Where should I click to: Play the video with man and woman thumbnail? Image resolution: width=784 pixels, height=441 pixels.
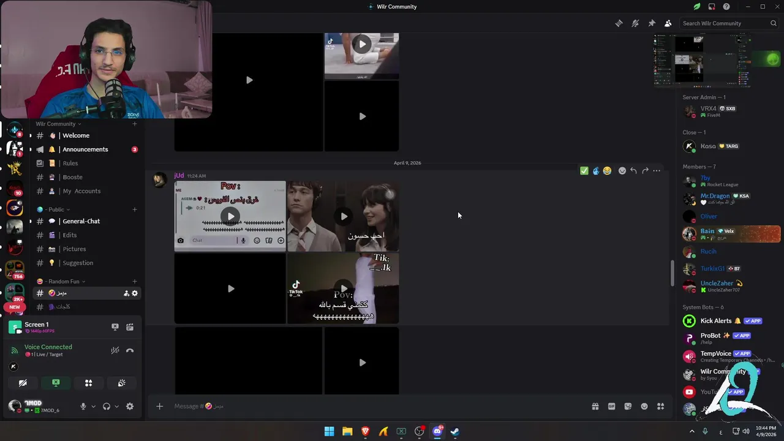coord(344,216)
